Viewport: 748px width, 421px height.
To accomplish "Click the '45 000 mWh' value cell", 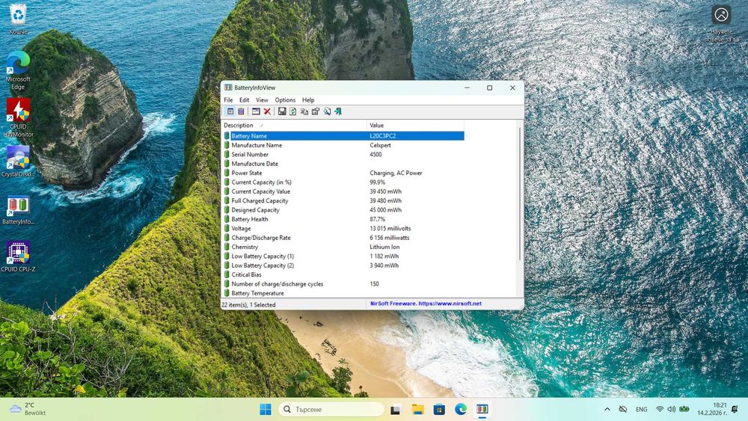I will pos(385,210).
